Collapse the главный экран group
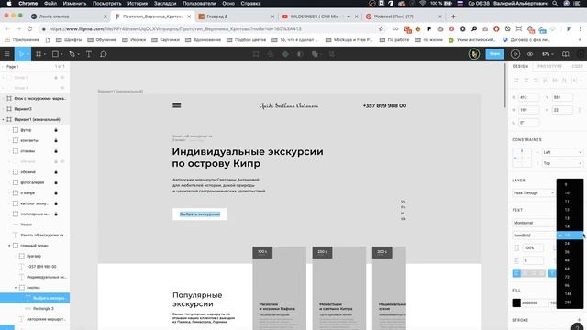The image size is (587, 330). click(9, 246)
